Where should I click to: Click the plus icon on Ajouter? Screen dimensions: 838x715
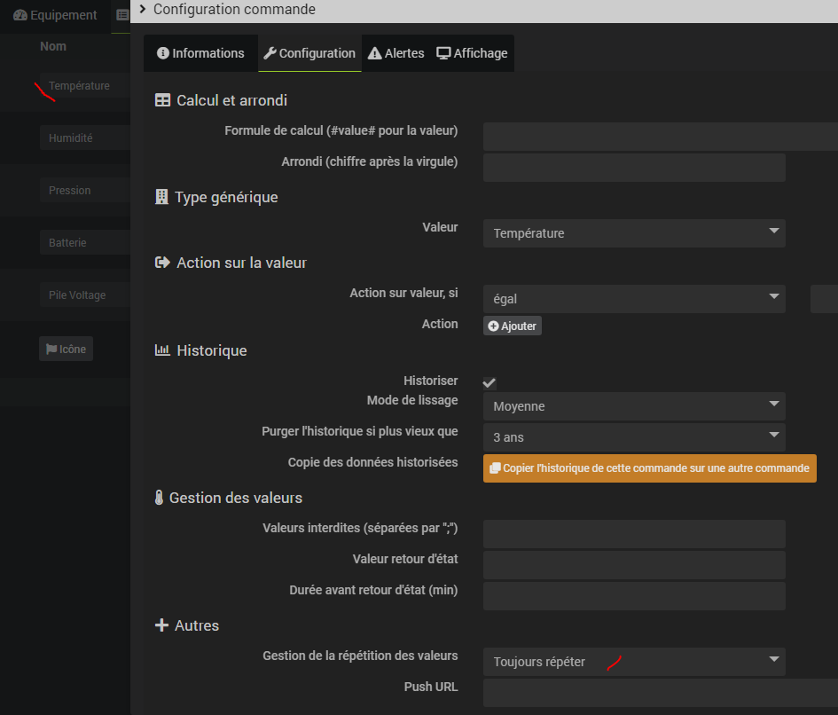pos(494,326)
